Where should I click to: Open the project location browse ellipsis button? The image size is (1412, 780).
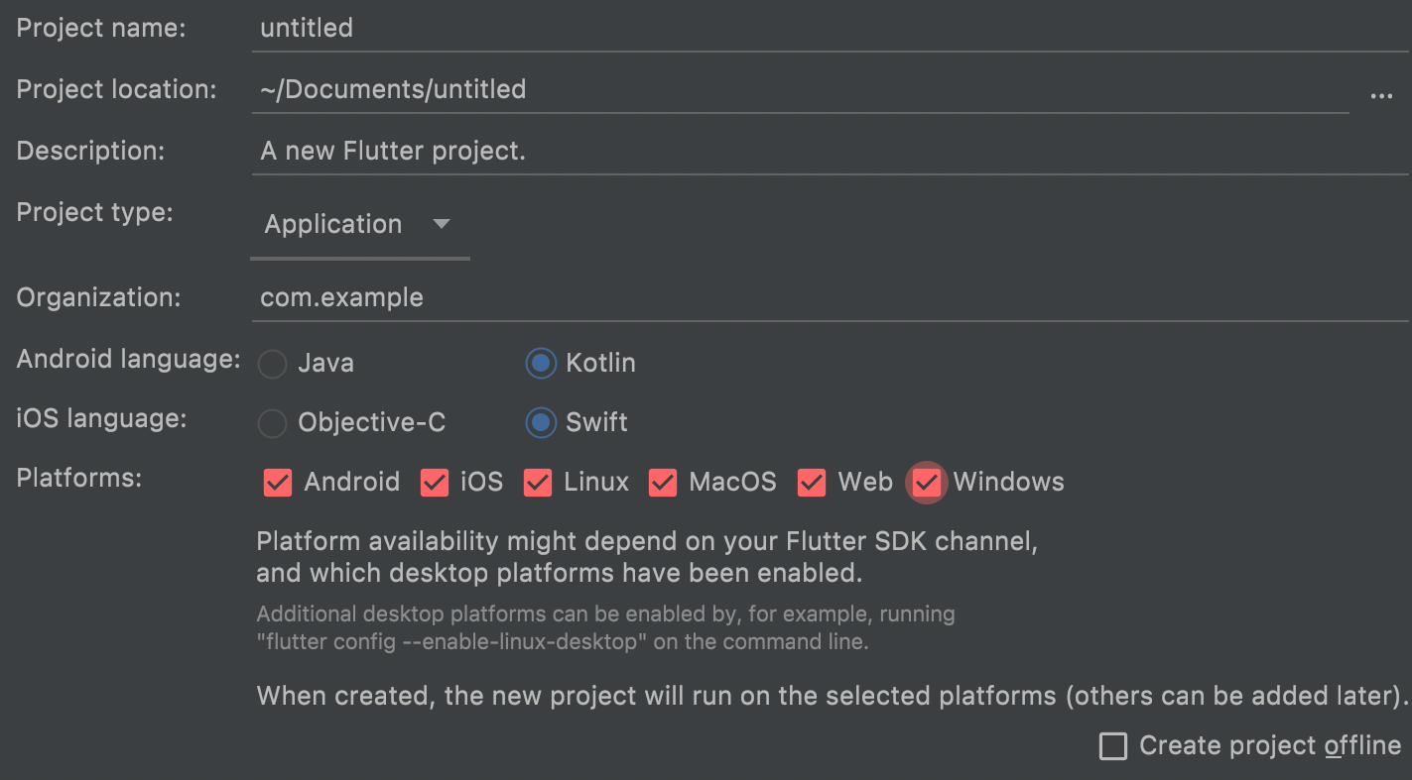1381,96
